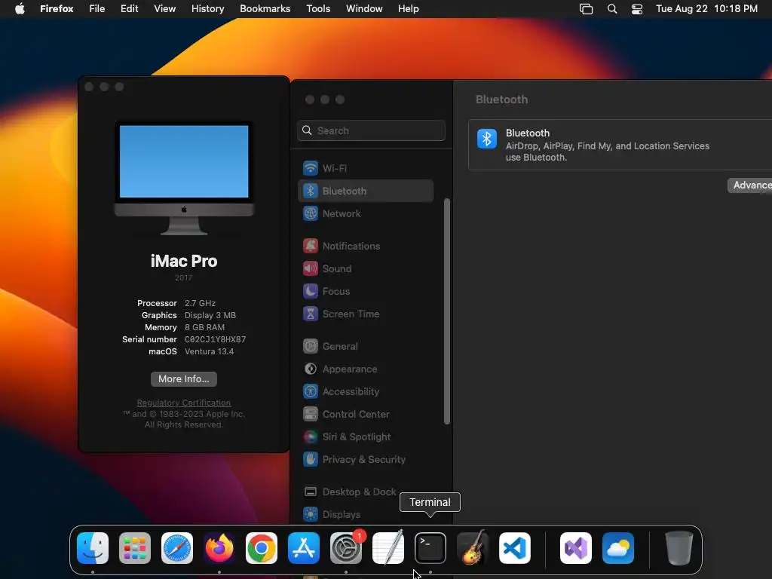Click the Advanced button in Bluetooth
The width and height of the screenshot is (772, 579).
[750, 185]
